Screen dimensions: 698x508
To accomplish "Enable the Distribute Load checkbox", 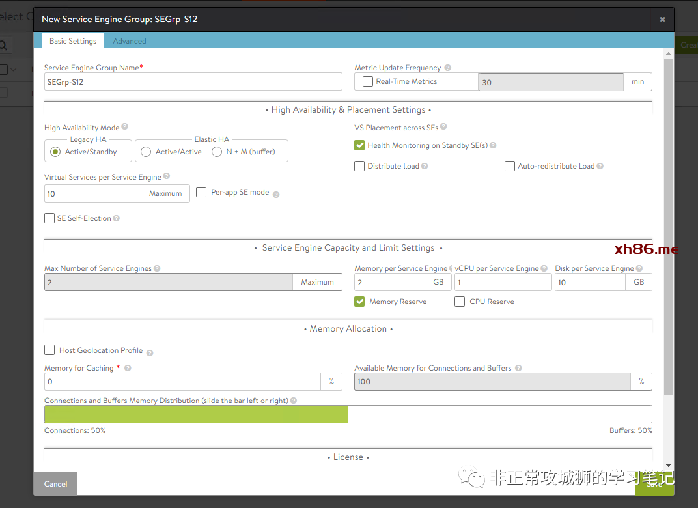I will (x=359, y=166).
